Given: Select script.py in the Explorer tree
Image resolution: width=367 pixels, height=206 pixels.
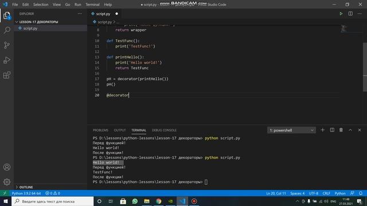Looking at the screenshot, I should click(50, 28).
